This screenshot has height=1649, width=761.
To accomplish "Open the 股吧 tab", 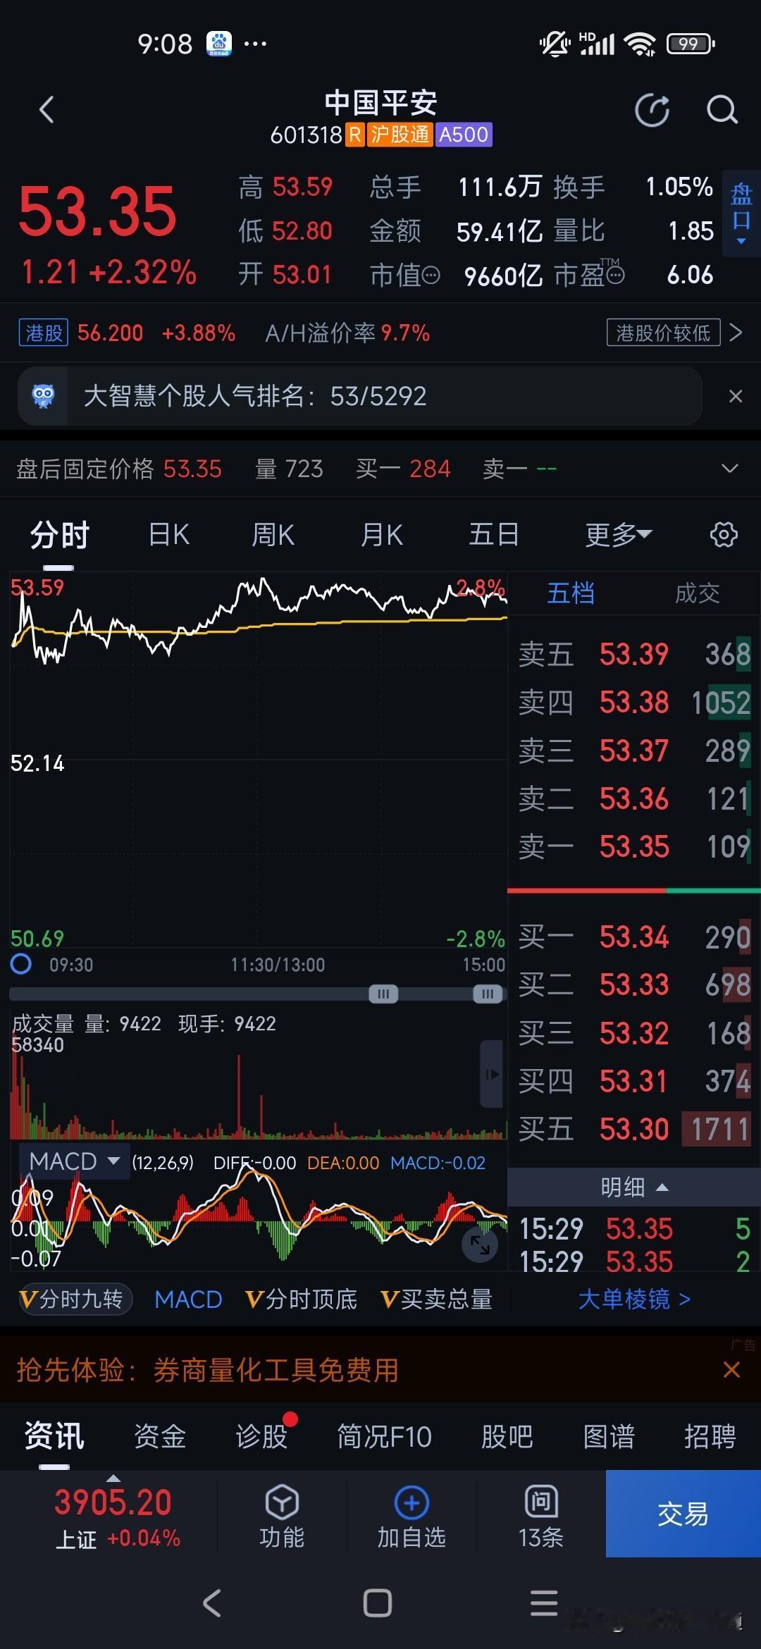I will (x=507, y=1435).
